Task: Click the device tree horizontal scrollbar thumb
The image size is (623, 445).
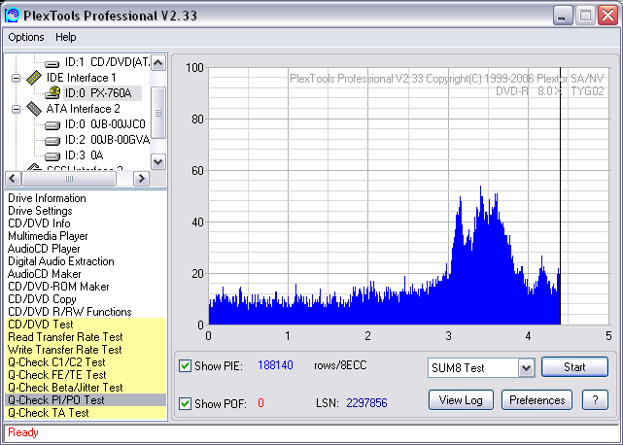Action: pos(69,179)
